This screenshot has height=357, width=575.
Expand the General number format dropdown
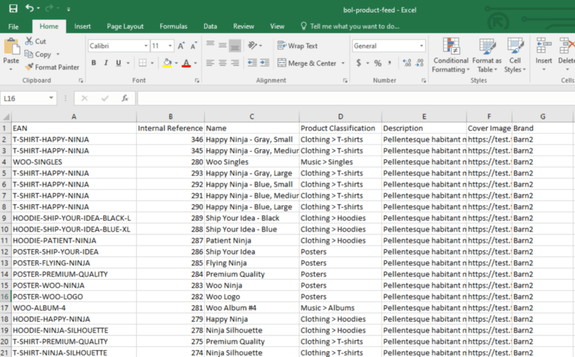tap(421, 46)
